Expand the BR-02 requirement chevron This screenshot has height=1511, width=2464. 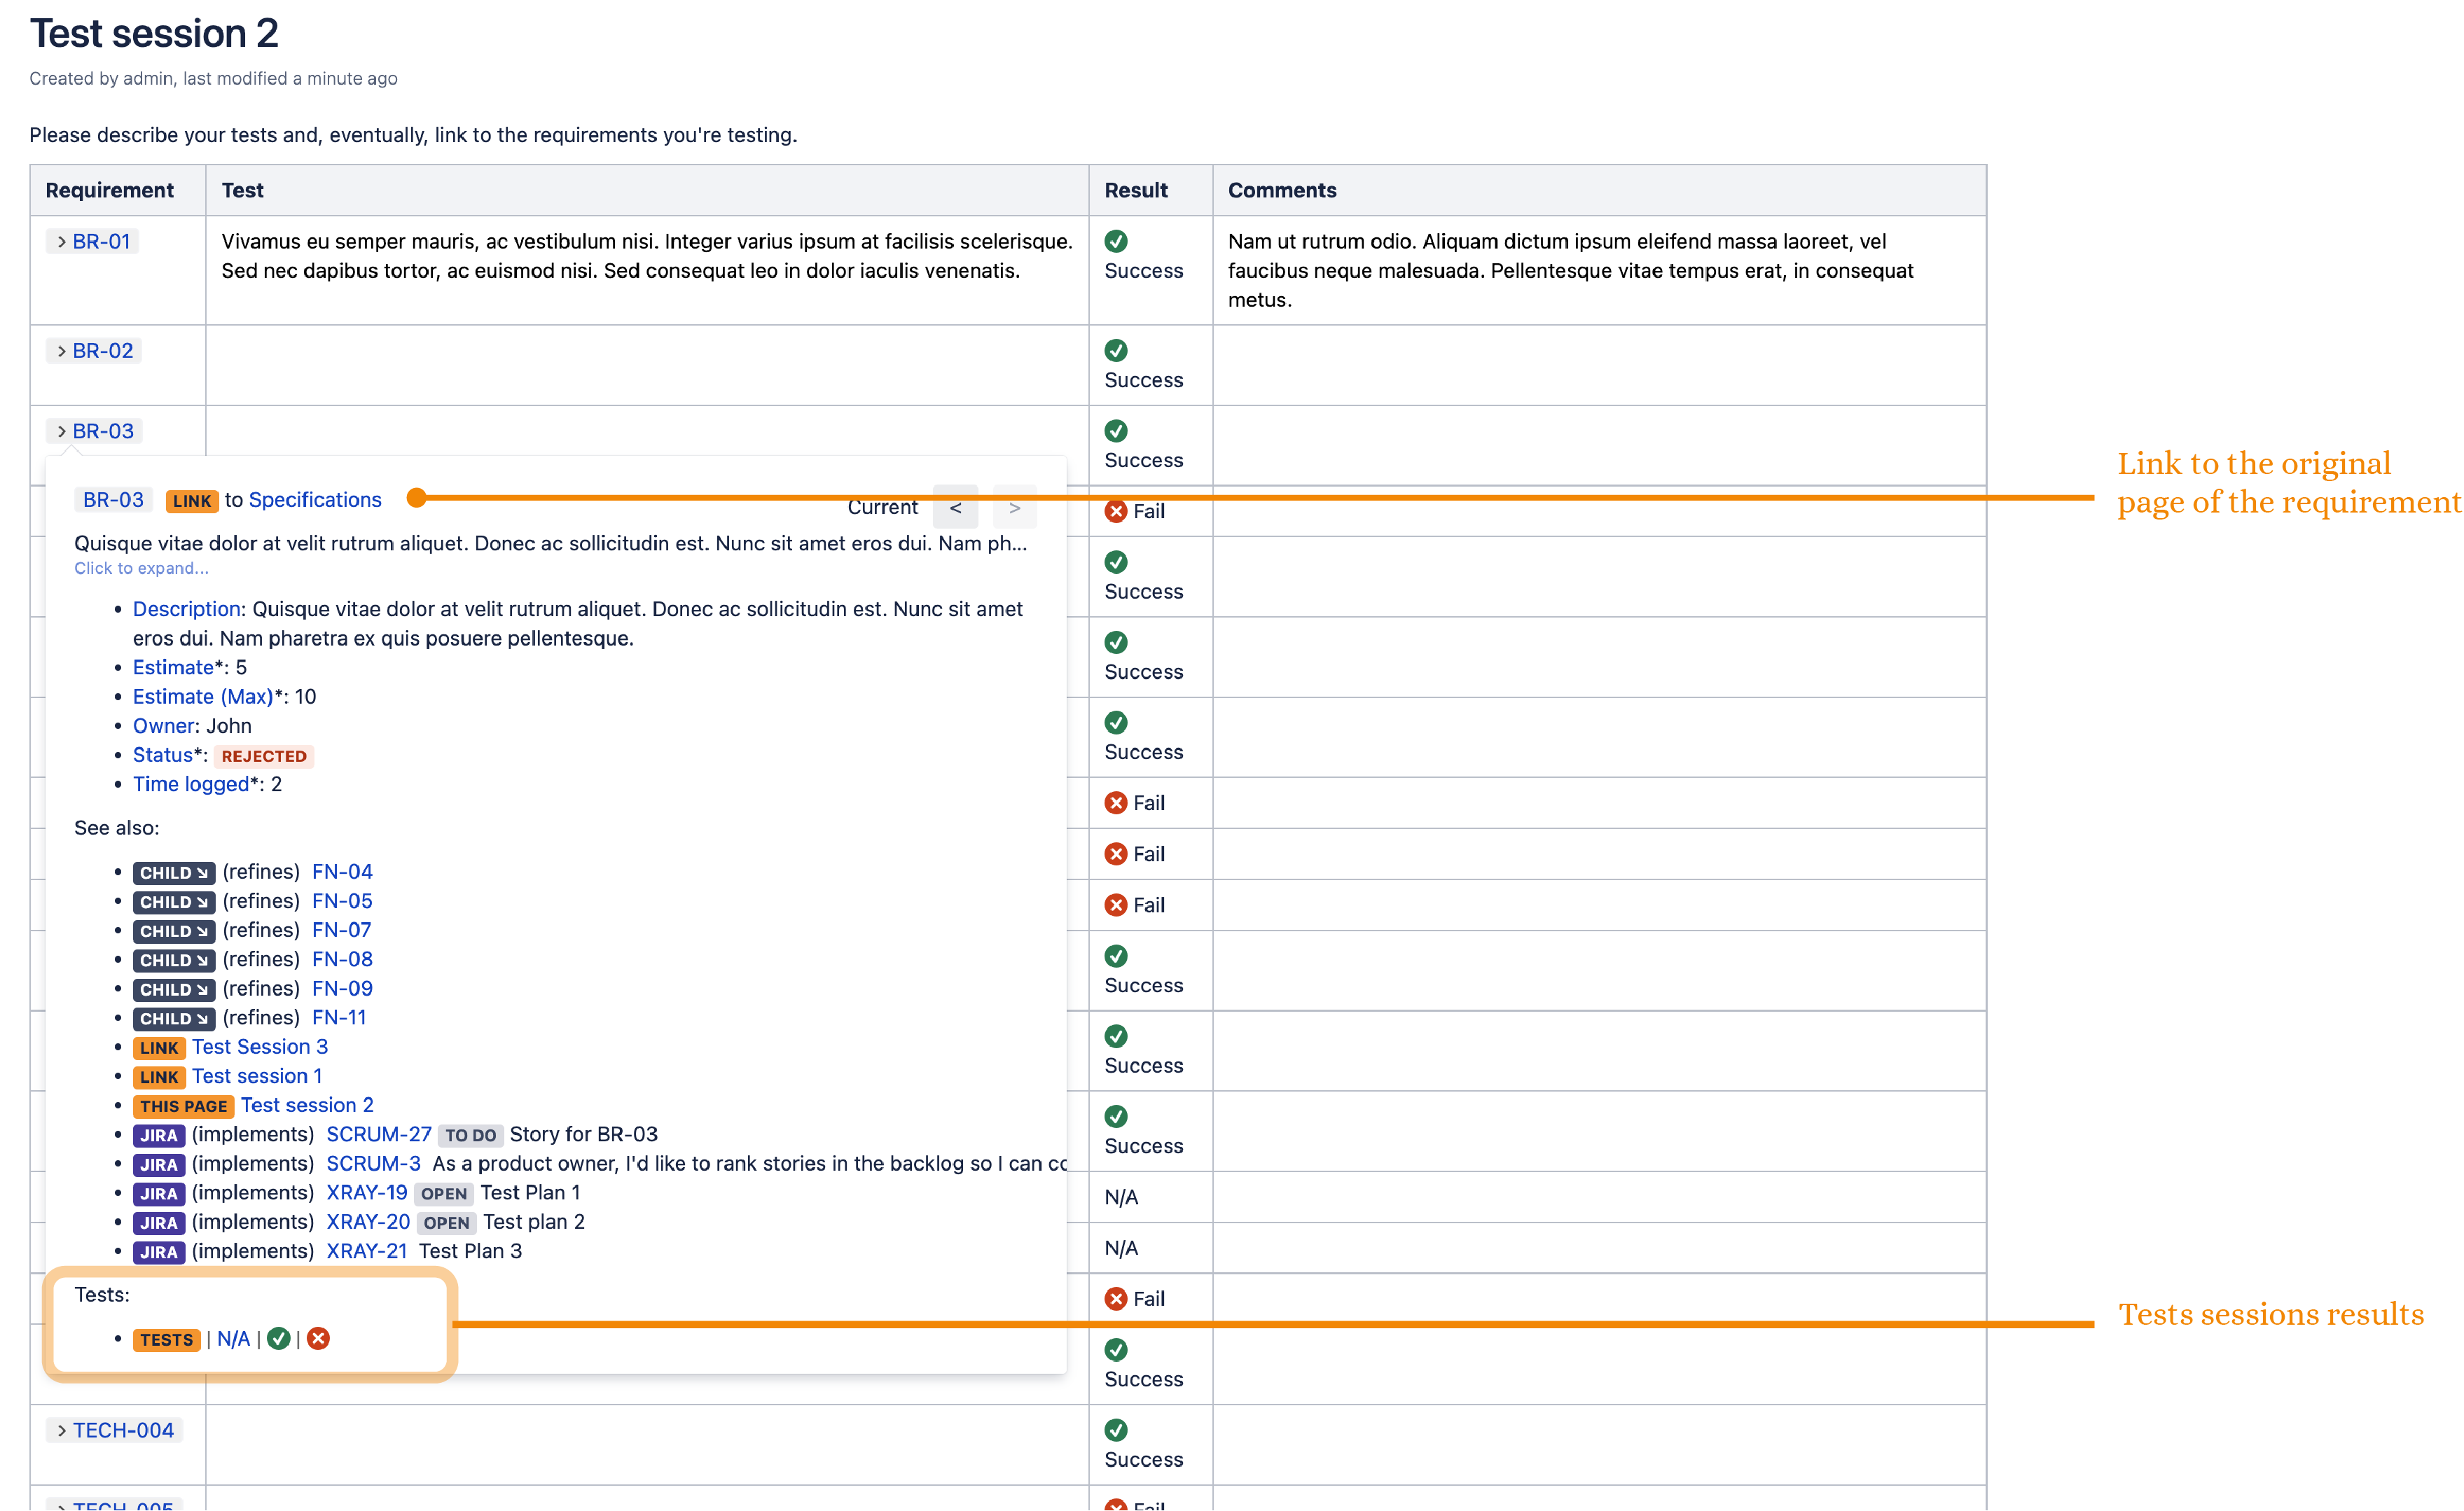(61, 351)
